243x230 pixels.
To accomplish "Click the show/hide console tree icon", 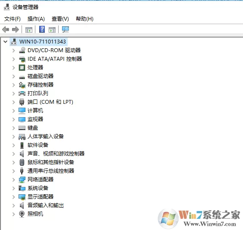I will 29,30.
